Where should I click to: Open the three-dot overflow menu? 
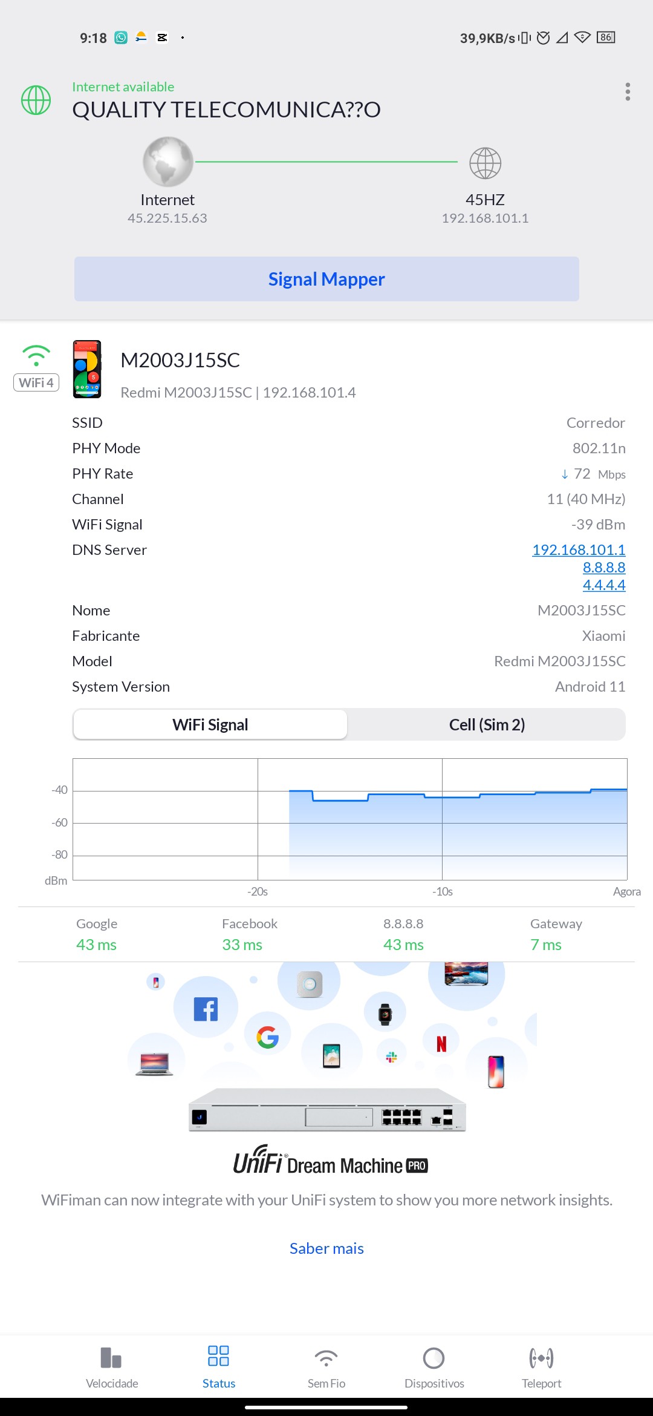[628, 91]
